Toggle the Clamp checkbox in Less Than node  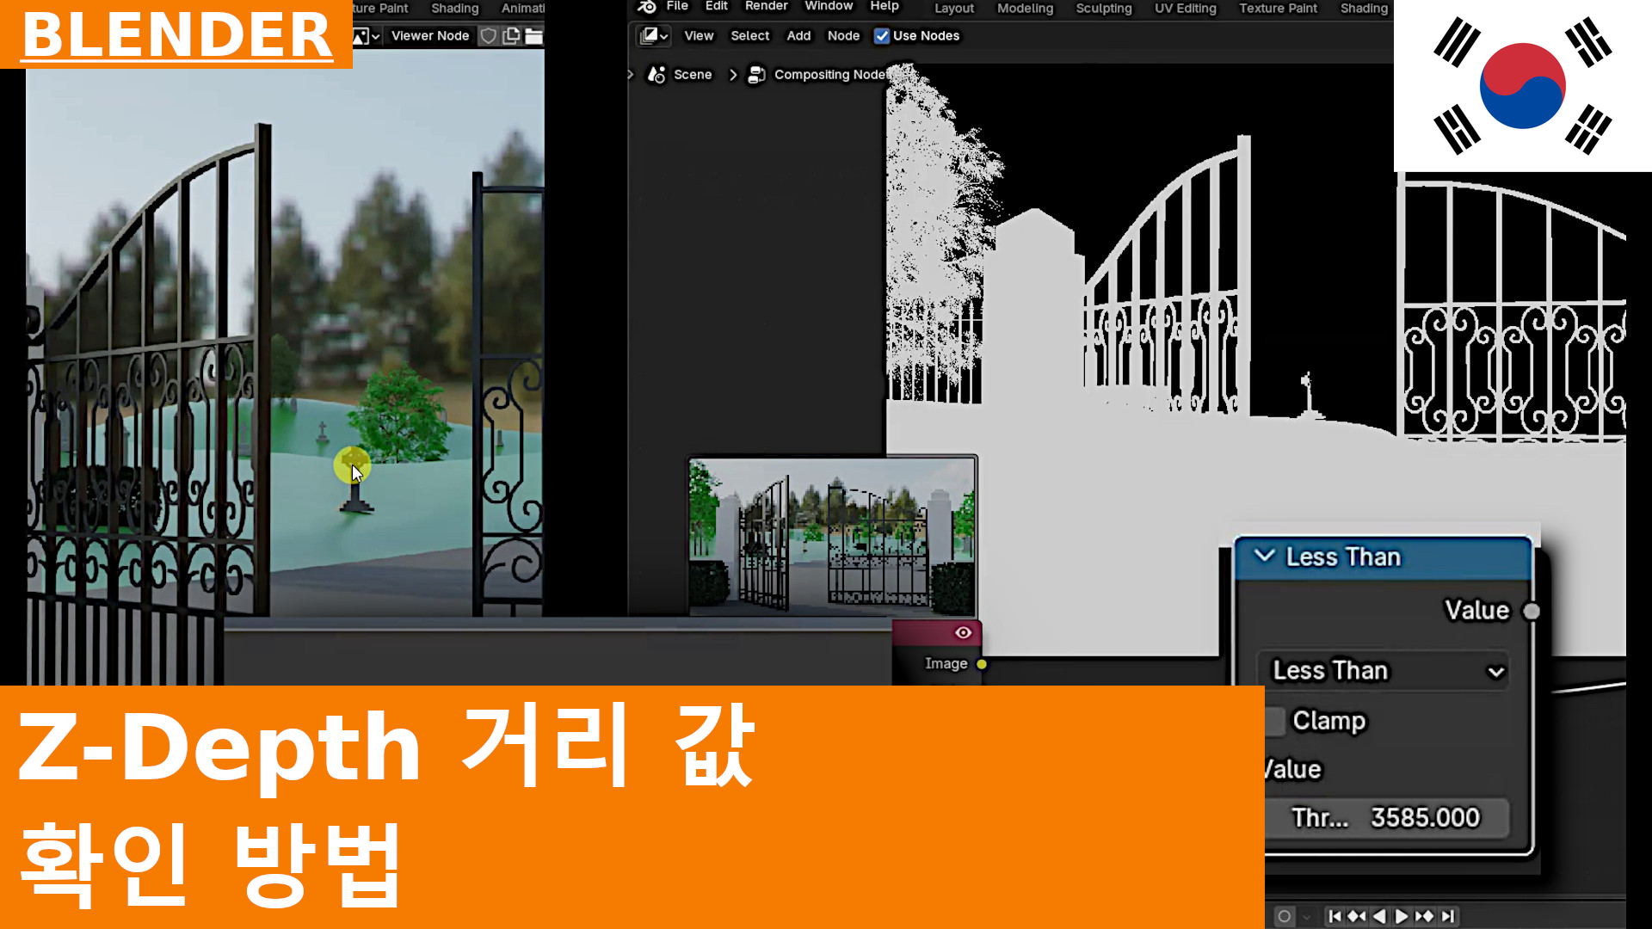[x=1274, y=721]
